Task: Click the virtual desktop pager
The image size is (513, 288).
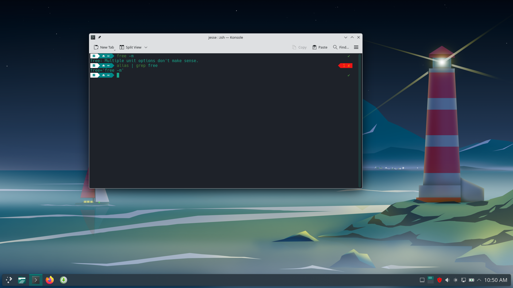Action: 430,280
